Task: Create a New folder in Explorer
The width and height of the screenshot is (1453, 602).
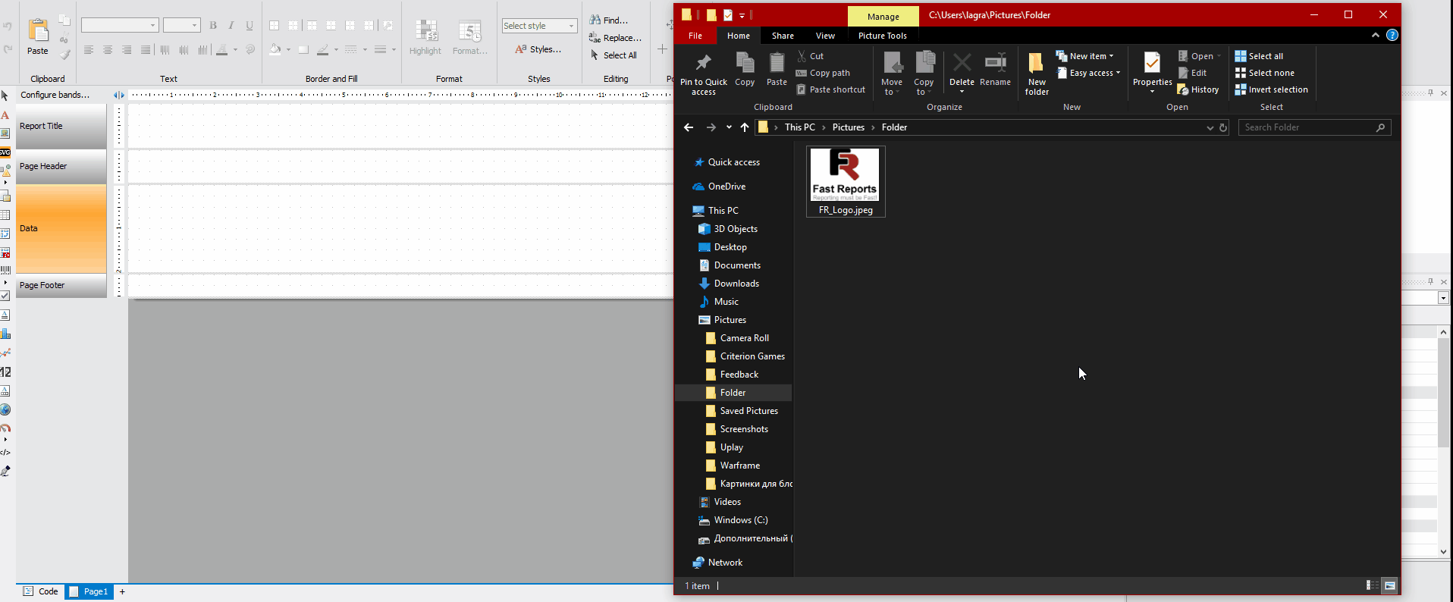Action: coord(1037,74)
